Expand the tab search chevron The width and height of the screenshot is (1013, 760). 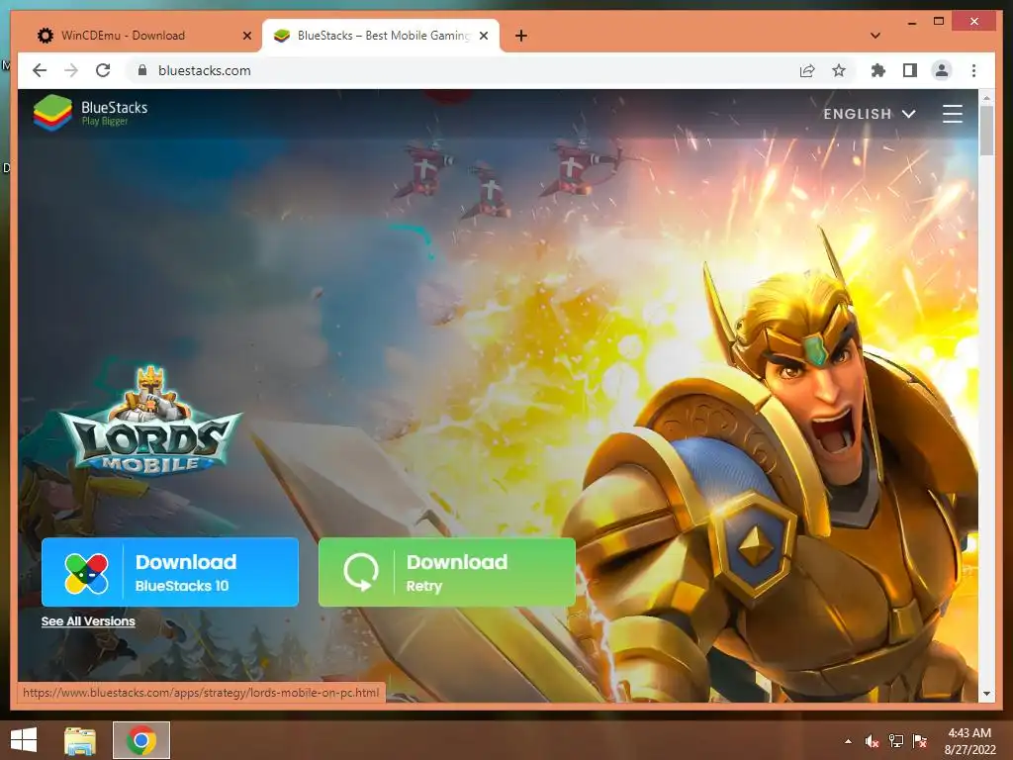point(875,36)
